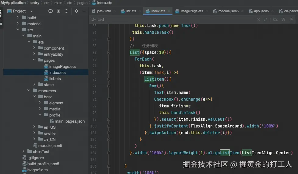
Task: Click pages in the breadcrumb path
Action: (82, 3)
